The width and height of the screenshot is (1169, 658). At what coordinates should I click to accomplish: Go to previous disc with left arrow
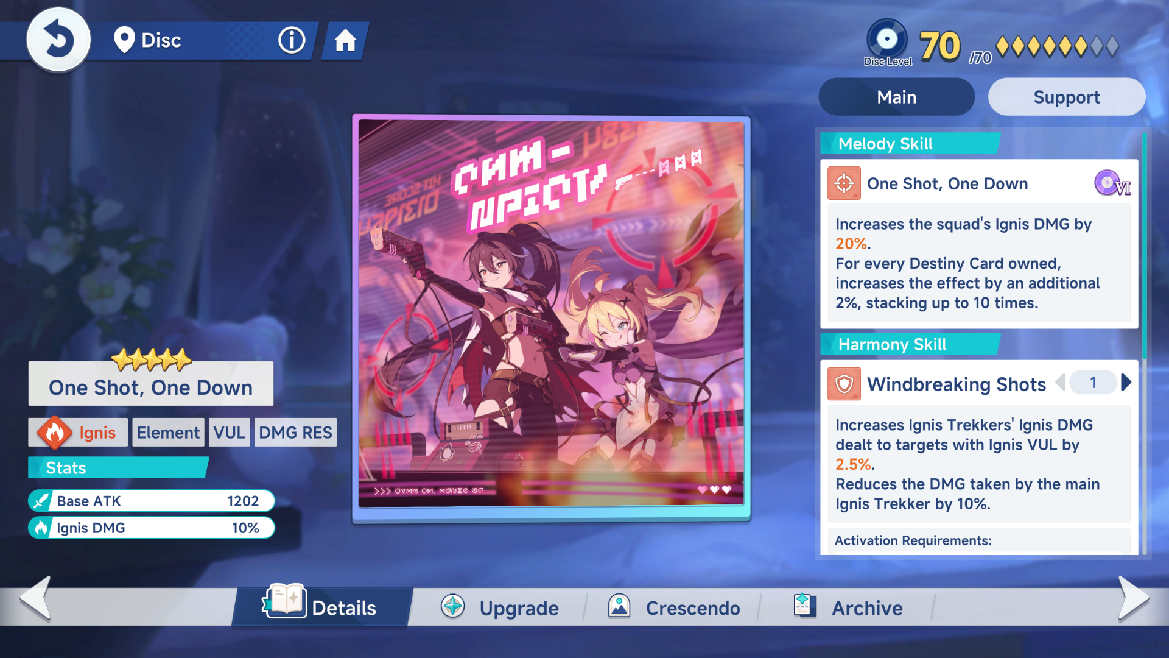tap(35, 599)
